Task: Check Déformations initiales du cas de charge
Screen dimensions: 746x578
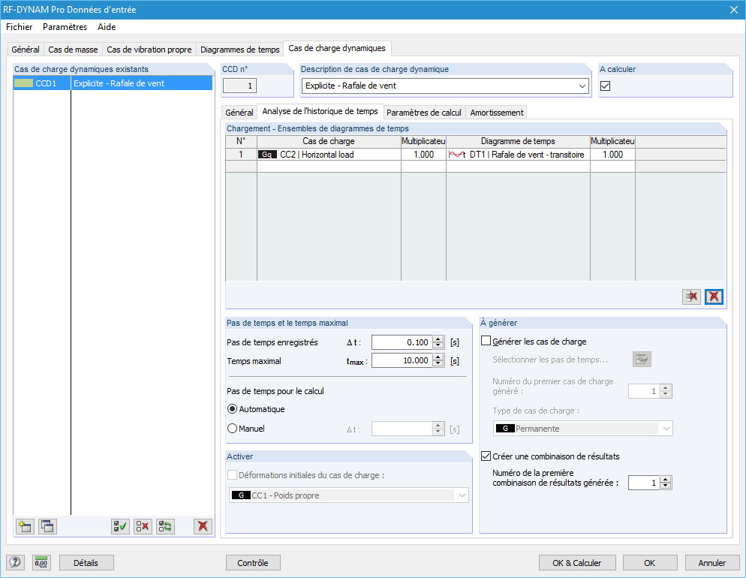Action: pos(232,474)
